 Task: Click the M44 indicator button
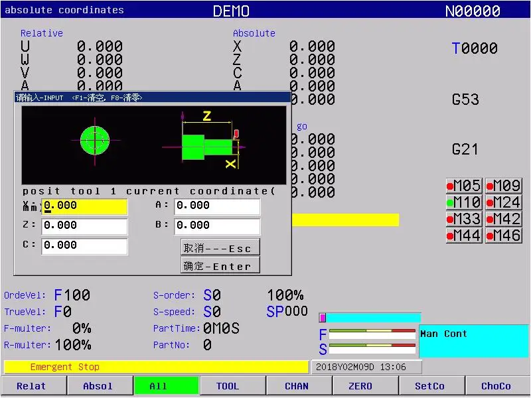tap(464, 235)
